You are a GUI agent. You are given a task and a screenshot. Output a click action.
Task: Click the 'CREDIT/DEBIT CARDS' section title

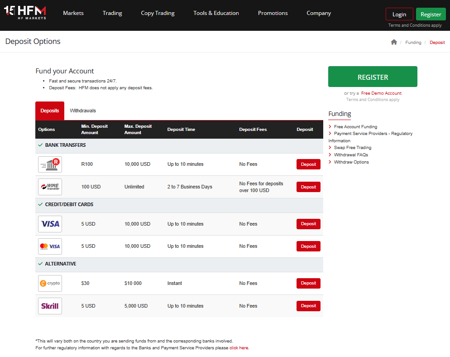[x=69, y=204]
